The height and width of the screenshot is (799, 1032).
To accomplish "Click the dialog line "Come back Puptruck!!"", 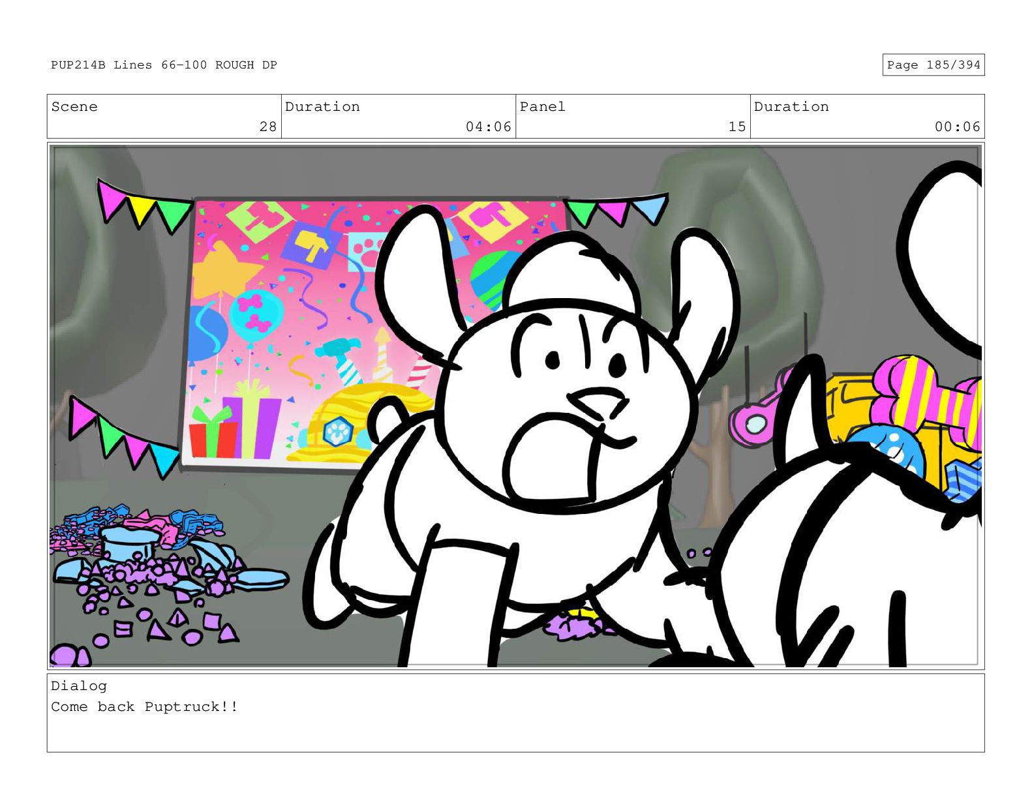I will 144,706.
